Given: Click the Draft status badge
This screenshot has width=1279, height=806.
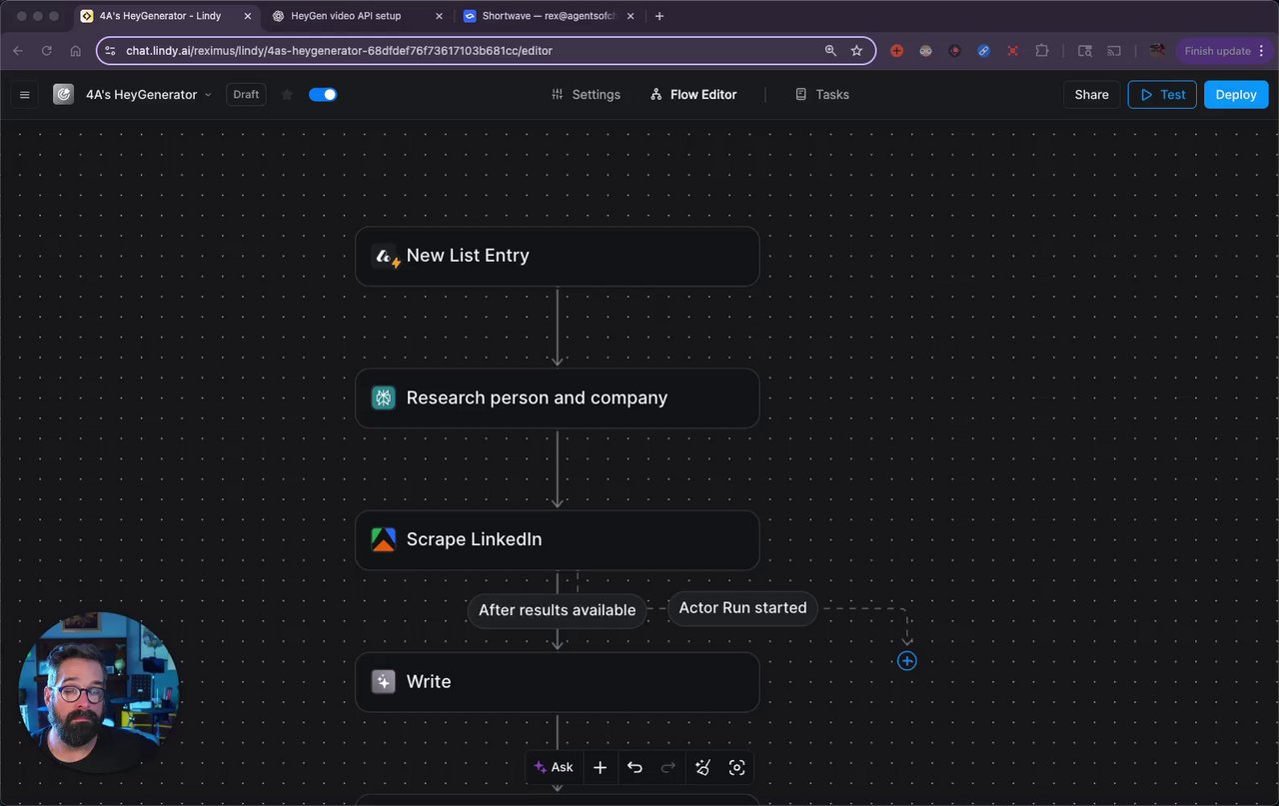Looking at the screenshot, I should 246,95.
